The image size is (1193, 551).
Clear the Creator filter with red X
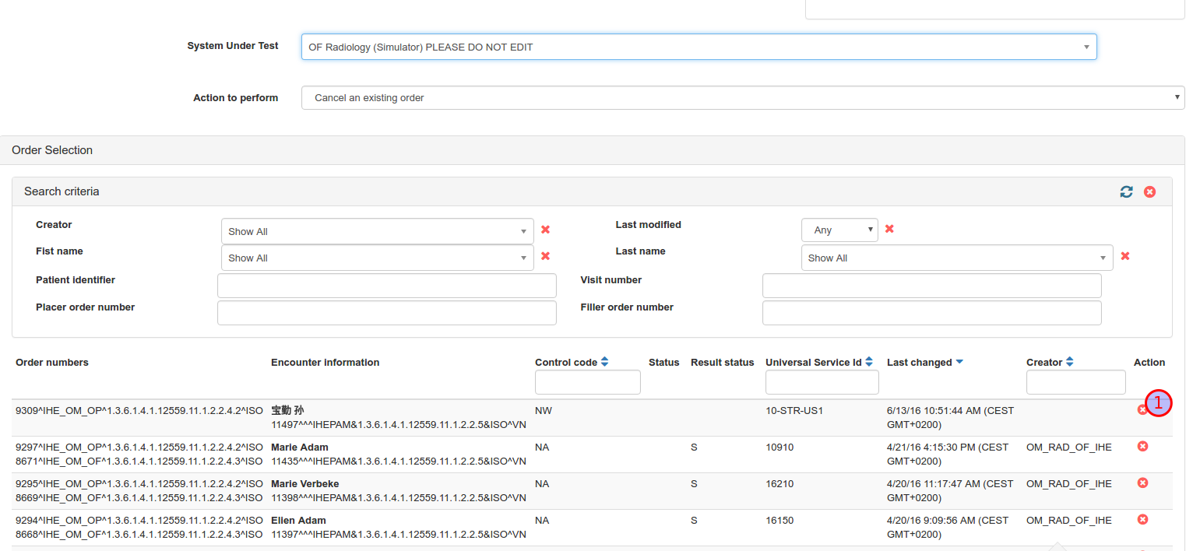(545, 230)
